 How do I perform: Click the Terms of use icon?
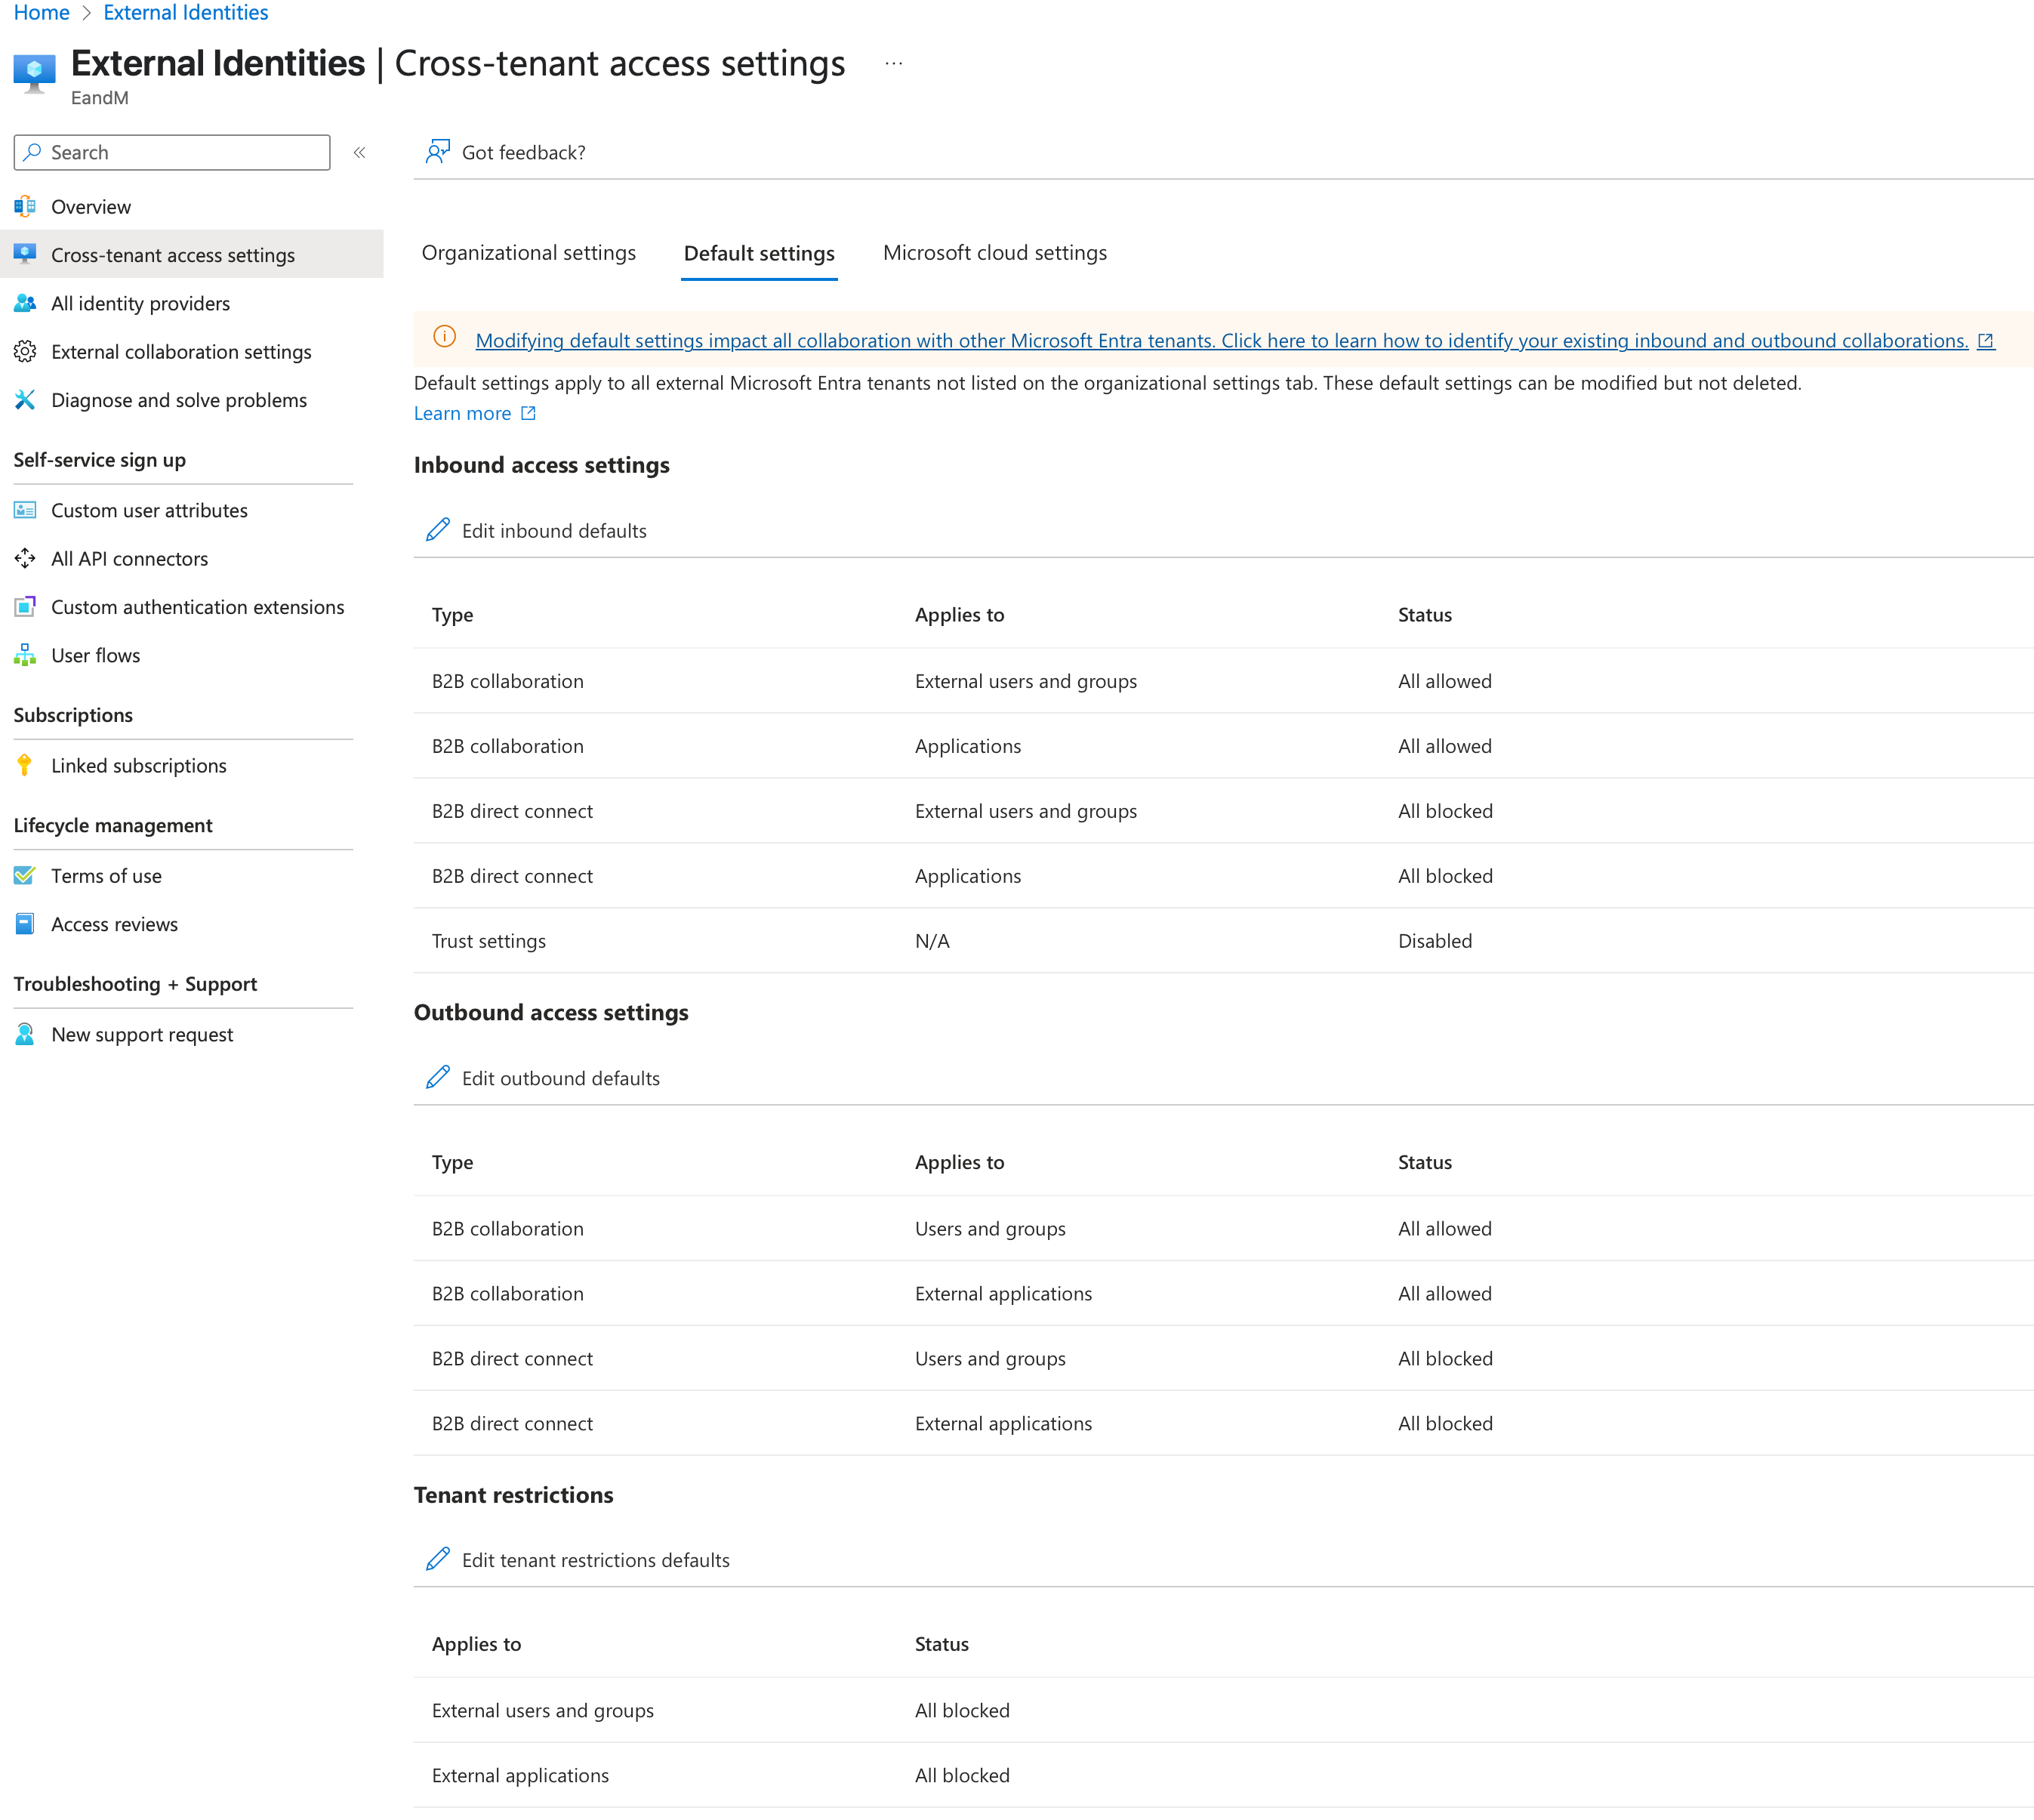(x=25, y=875)
